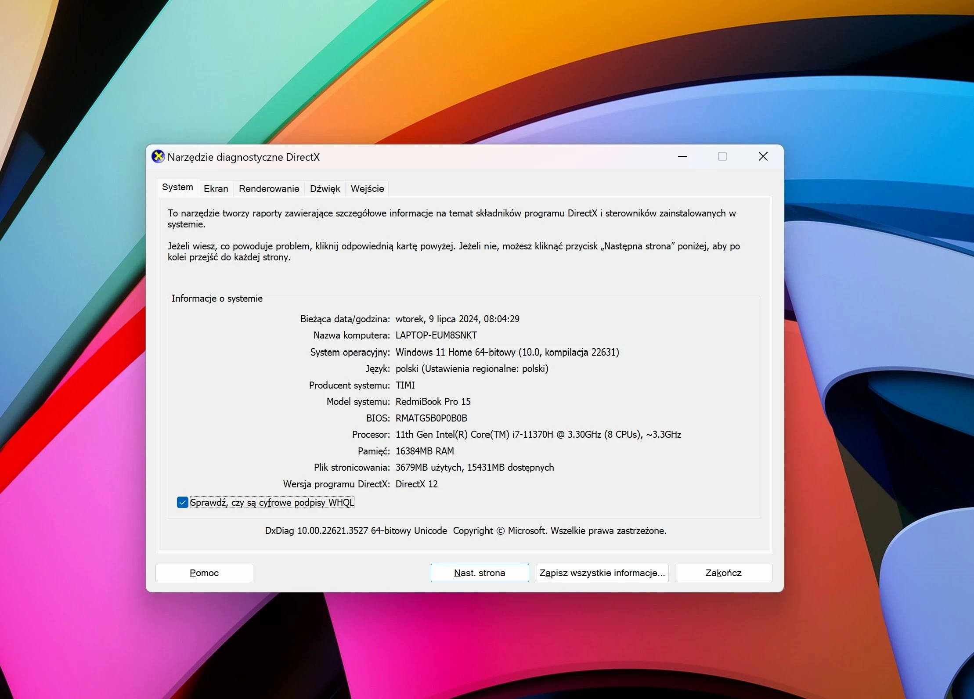The height and width of the screenshot is (699, 974).
Task: Click the Wersja programu DirectX label
Action: click(336, 484)
